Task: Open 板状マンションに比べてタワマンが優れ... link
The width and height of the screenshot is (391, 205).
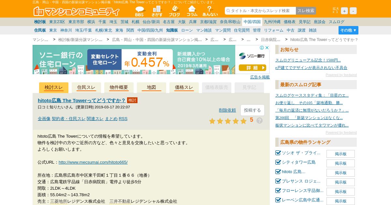Action: [x=312, y=125]
